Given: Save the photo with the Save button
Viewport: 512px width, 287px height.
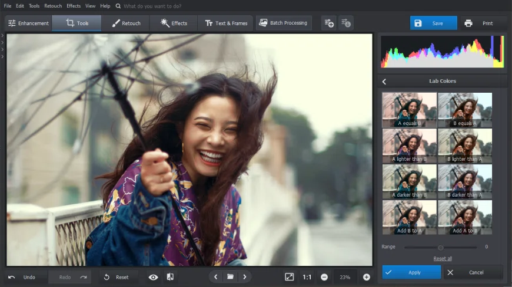Looking at the screenshot, I should click(x=433, y=23).
